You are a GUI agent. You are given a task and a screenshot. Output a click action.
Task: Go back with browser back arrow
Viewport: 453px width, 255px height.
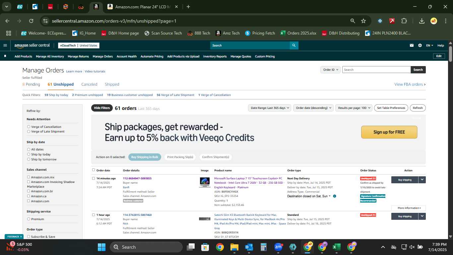pyautogui.click(x=7, y=21)
